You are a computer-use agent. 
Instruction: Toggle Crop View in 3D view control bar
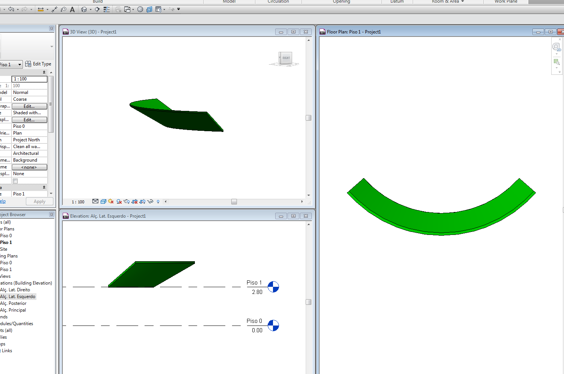(134, 201)
